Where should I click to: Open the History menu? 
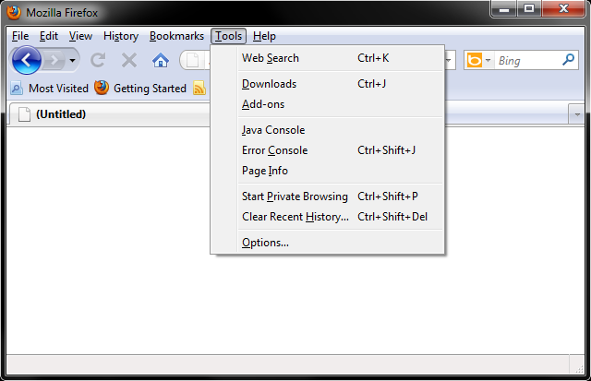(121, 36)
